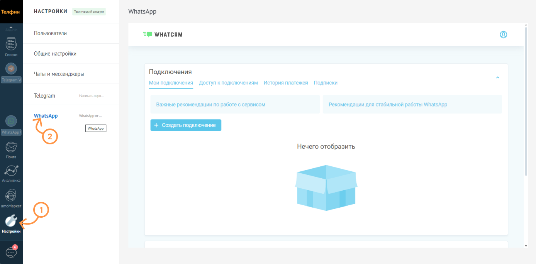
Task: Click the Подключения heading
Action: [x=170, y=72]
